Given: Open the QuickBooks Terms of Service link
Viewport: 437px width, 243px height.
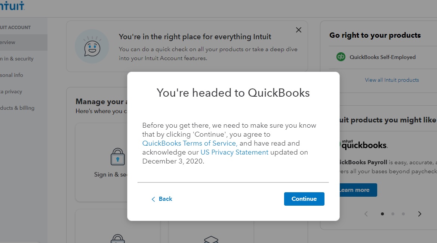Looking at the screenshot, I should tap(189, 143).
